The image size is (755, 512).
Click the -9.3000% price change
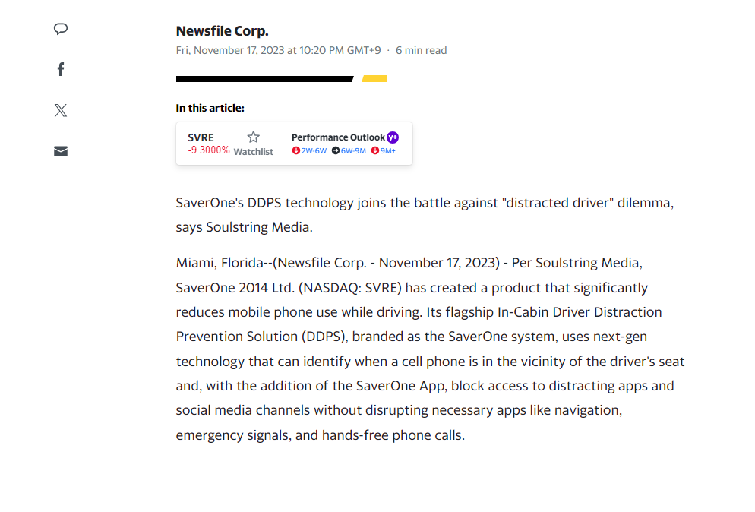[x=209, y=150]
